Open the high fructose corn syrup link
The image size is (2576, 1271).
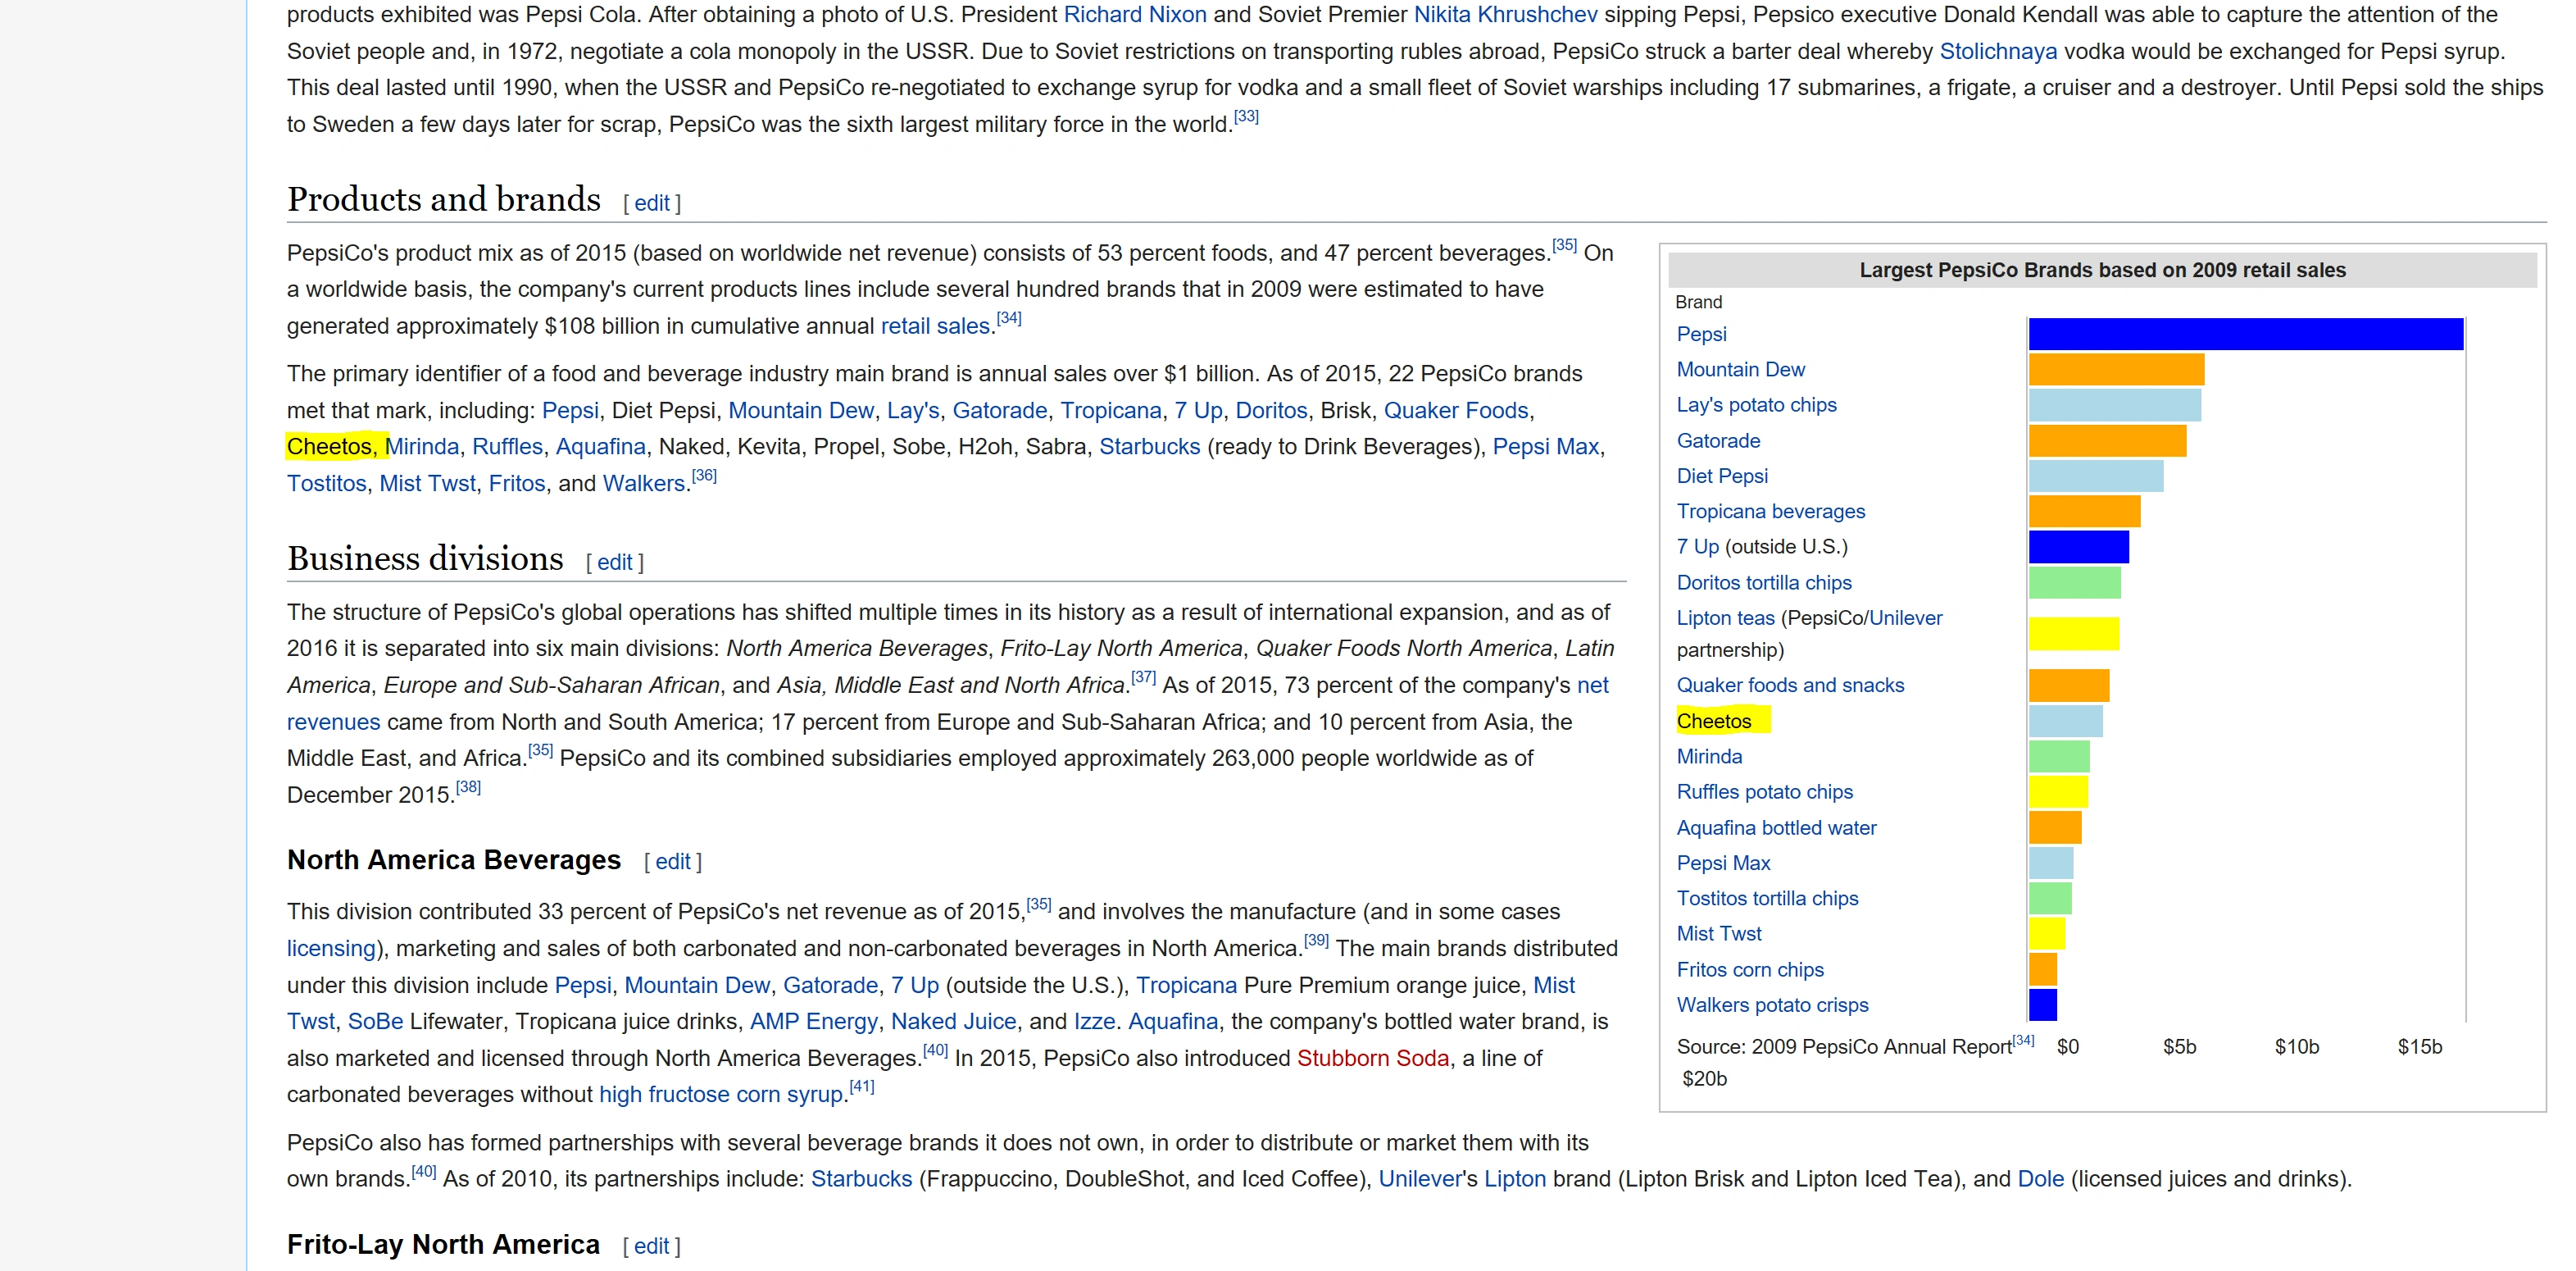[x=721, y=1095]
